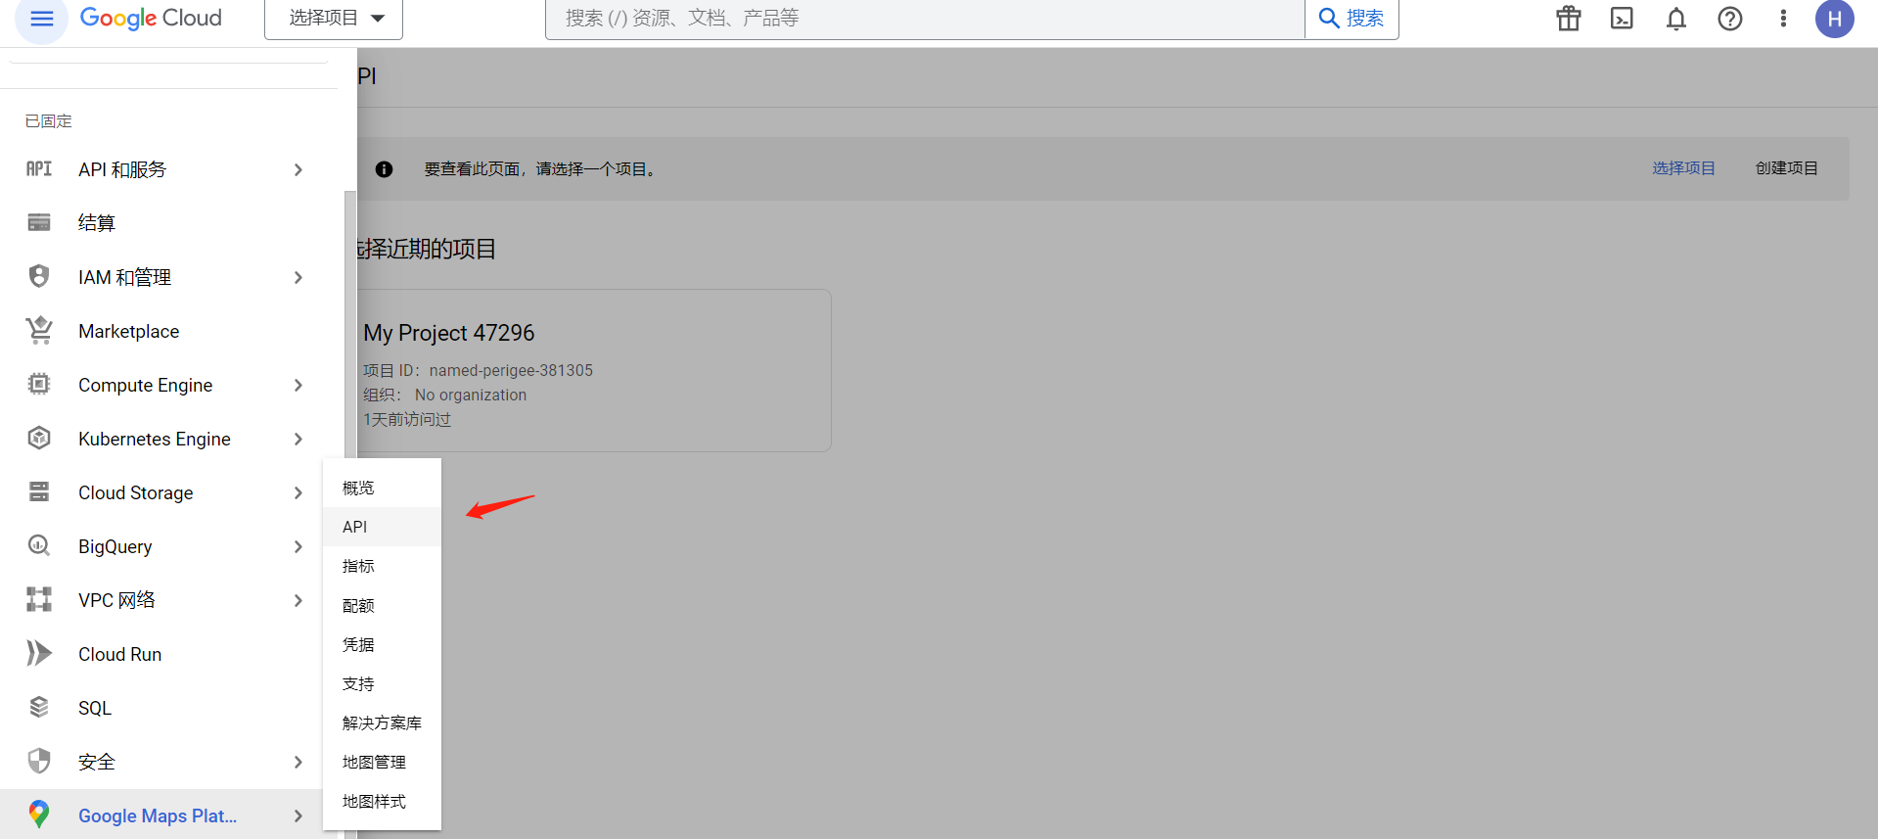Click the Marketplace cart icon
This screenshot has height=839, width=1878.
click(39, 331)
